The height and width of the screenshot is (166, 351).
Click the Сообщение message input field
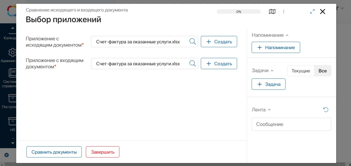pyautogui.click(x=291, y=124)
